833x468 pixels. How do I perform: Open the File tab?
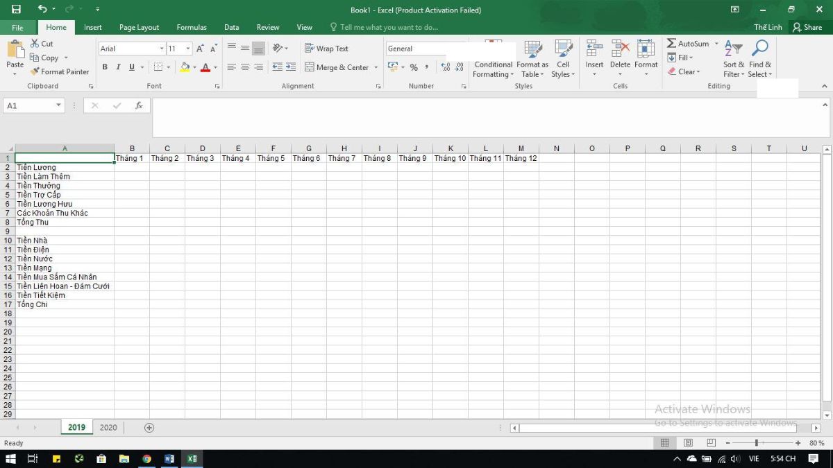click(17, 27)
